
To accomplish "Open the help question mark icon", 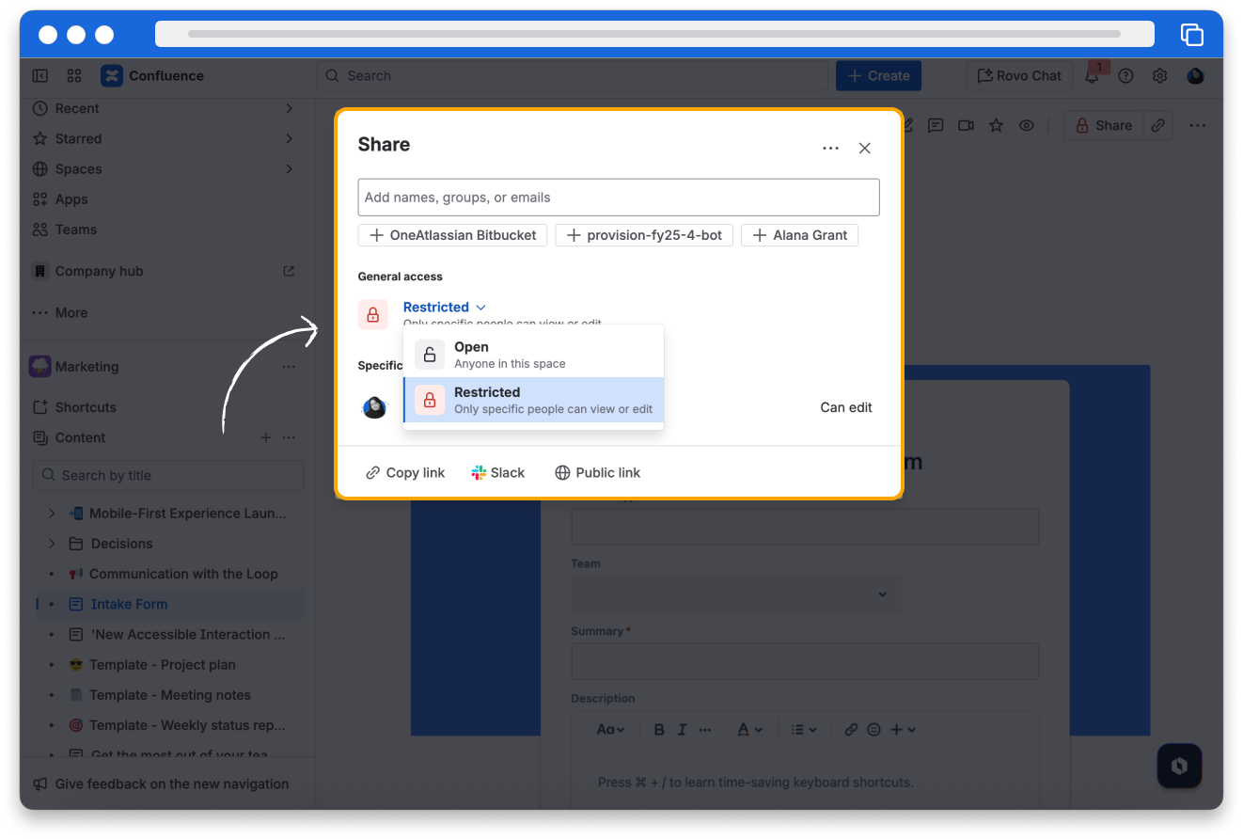I will click(x=1125, y=76).
